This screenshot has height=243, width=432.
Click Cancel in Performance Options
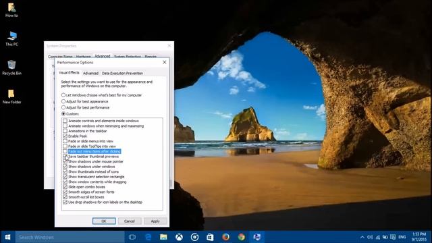(130, 221)
